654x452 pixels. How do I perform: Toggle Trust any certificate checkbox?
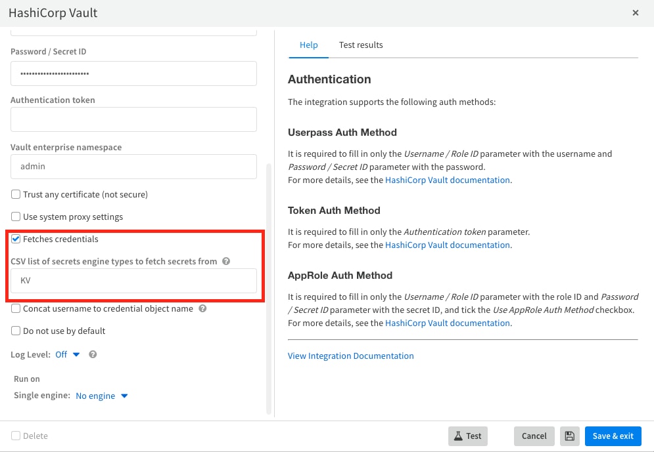16,194
